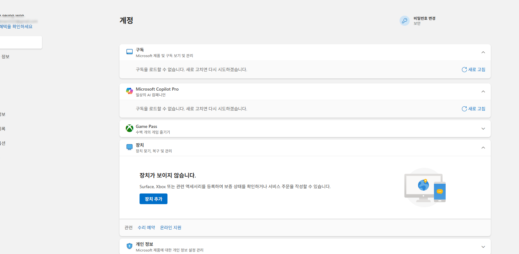
Task: Click the subtitle 일상의 AI 컴패니언
Action: click(x=151, y=95)
